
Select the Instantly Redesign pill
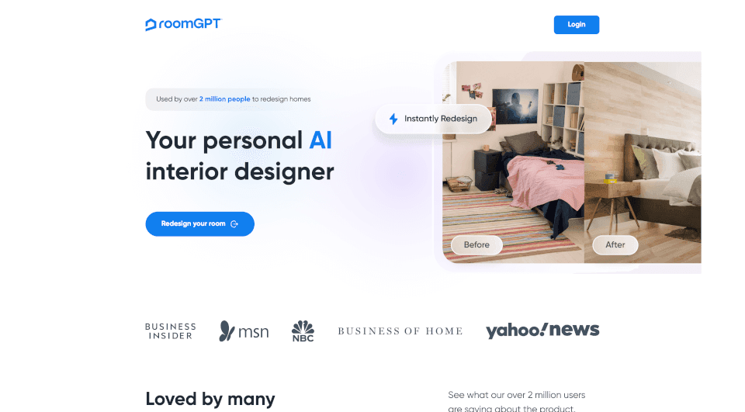coord(433,119)
